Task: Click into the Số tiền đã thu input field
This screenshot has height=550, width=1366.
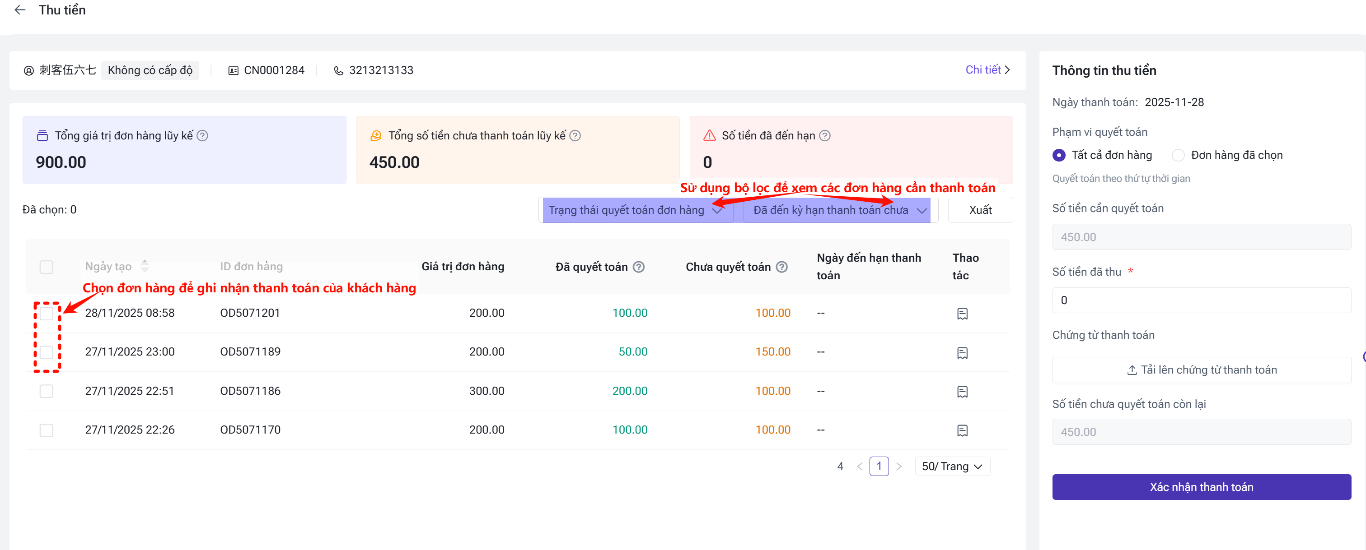Action: click(x=1201, y=300)
